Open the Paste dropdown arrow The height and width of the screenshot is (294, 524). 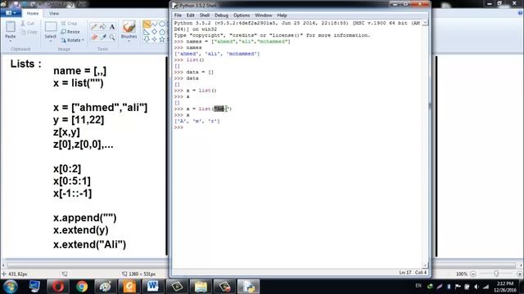tap(11, 41)
